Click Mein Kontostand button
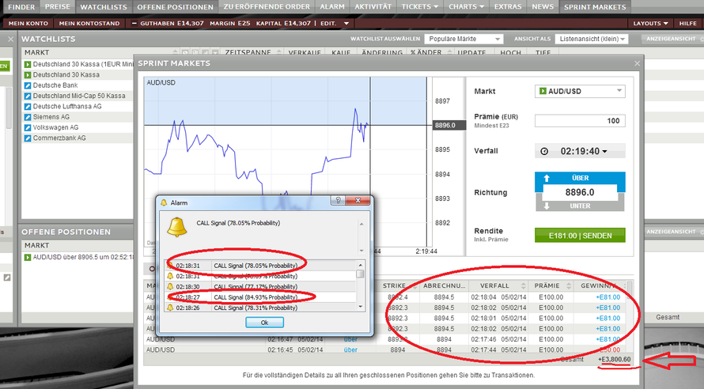Viewport: 704px width, 389px height. (89, 24)
